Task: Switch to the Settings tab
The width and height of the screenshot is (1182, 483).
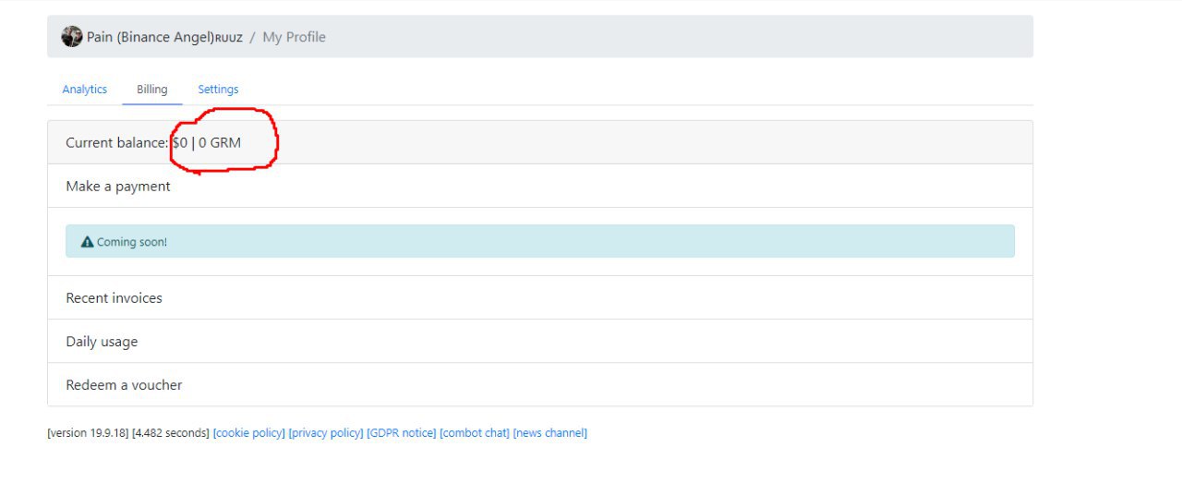Action: tap(218, 90)
